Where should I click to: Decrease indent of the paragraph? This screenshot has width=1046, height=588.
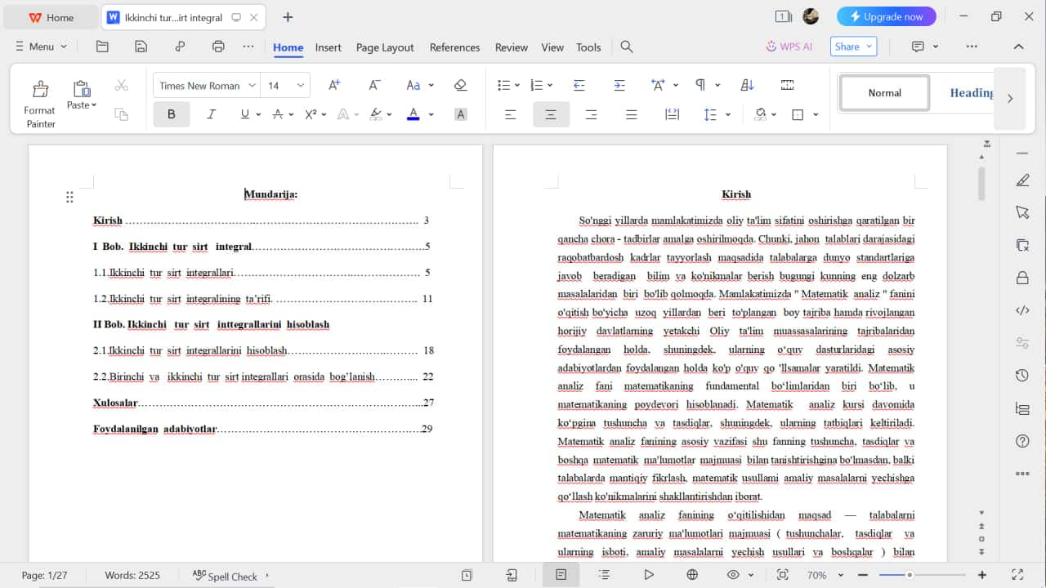coord(579,85)
